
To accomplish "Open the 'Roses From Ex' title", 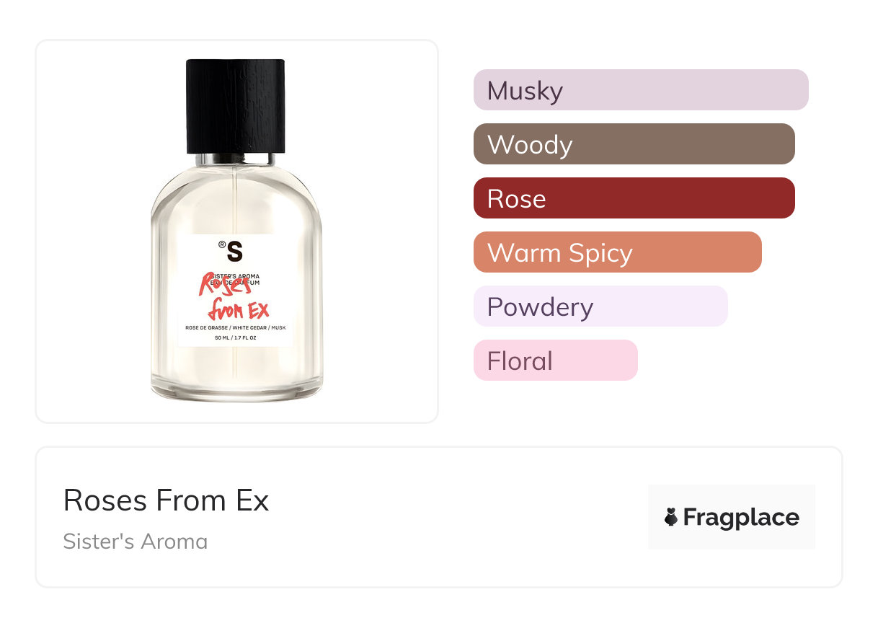I will tap(166, 500).
